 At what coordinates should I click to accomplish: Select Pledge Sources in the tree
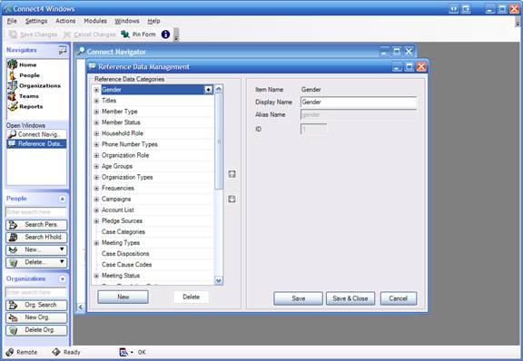pos(122,221)
